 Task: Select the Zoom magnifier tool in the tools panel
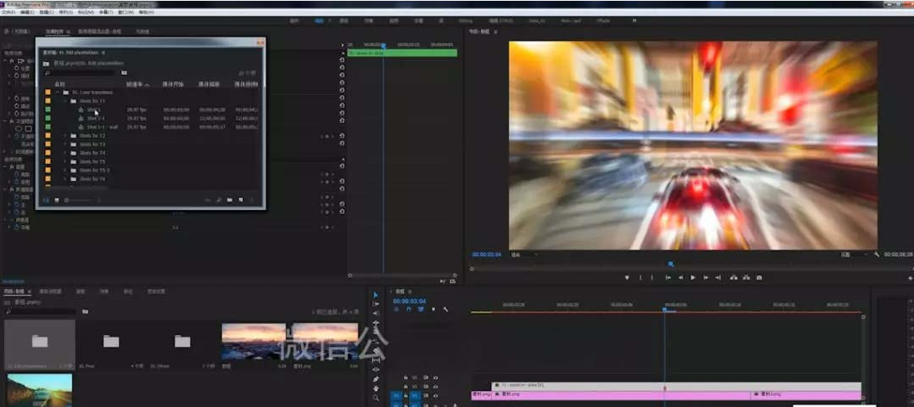pos(375,398)
